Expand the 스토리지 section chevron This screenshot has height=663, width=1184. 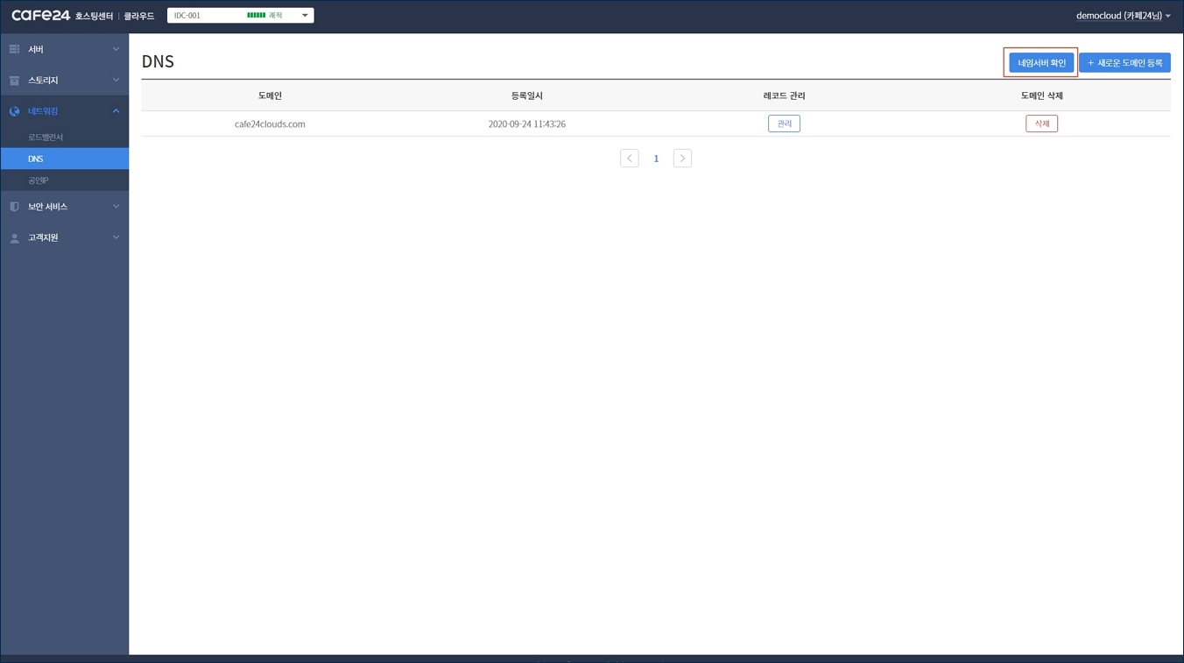(x=116, y=81)
